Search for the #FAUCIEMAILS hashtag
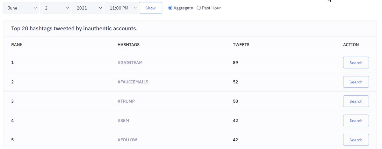 click(356, 82)
